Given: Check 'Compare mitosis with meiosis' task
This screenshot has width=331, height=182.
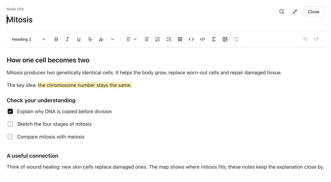Looking at the screenshot, I should pyautogui.click(x=10, y=137).
